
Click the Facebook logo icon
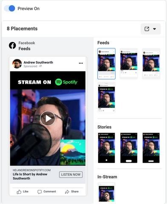pyautogui.click(x=12, y=45)
